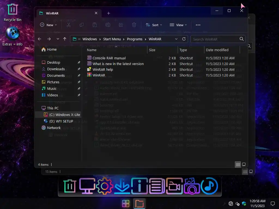Viewport: 279px width, 209px height.
Task: Click the dock video camera icon
Action: pos(175,186)
